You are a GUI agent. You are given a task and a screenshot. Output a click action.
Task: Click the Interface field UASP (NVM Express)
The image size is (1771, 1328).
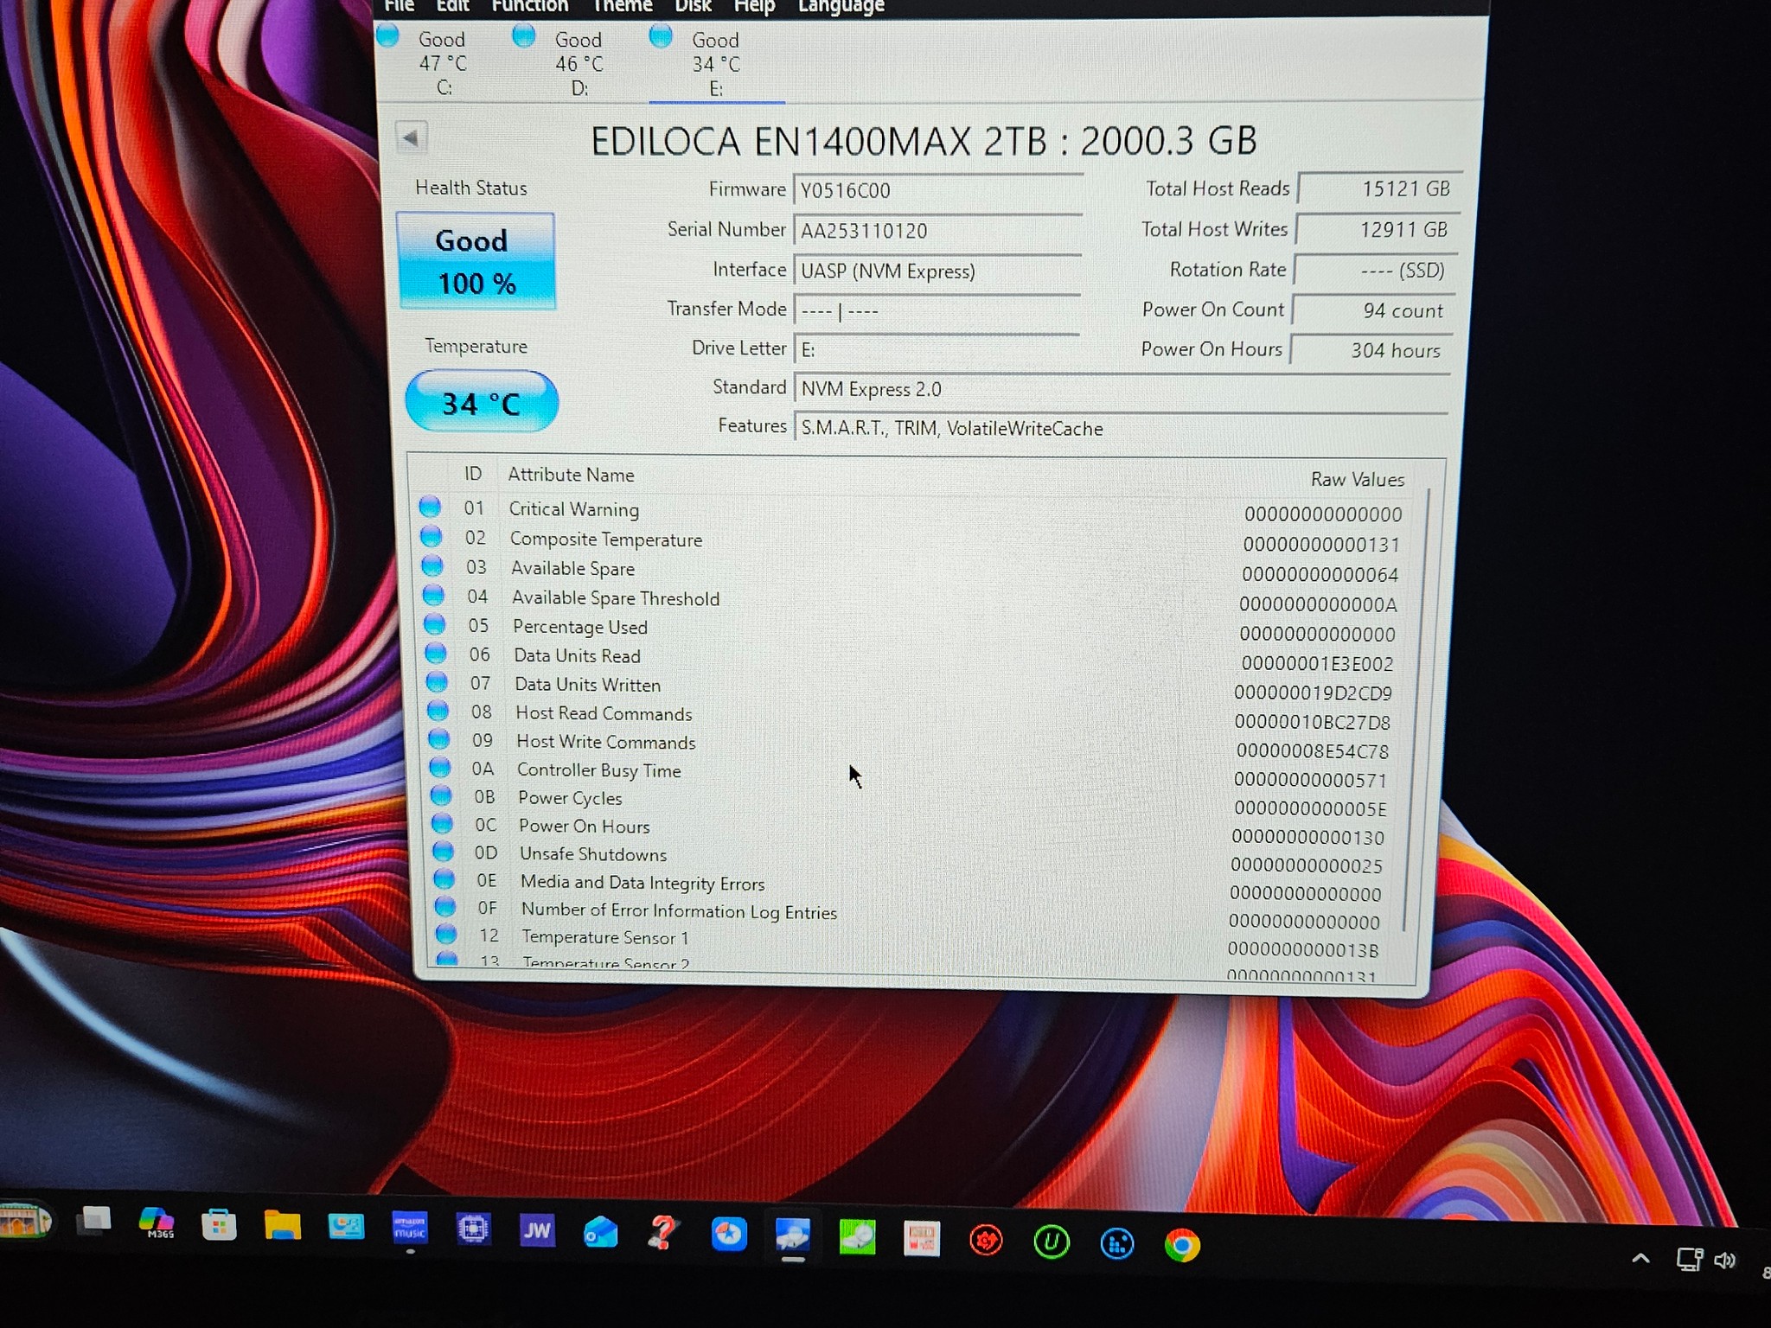tap(937, 271)
